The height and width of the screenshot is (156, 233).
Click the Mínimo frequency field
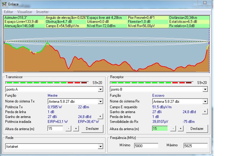pos(146,146)
